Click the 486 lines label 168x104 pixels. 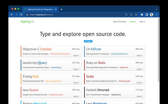pos(139,49)
